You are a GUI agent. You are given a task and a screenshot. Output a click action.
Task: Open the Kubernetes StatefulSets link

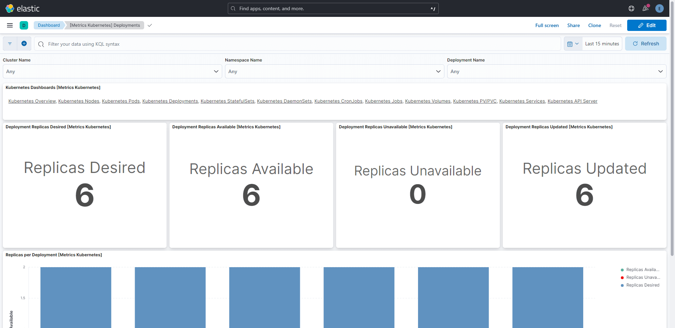(x=227, y=101)
